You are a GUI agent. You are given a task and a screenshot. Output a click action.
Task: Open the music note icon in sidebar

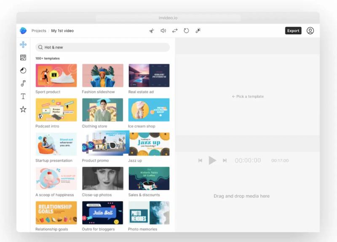point(23,83)
